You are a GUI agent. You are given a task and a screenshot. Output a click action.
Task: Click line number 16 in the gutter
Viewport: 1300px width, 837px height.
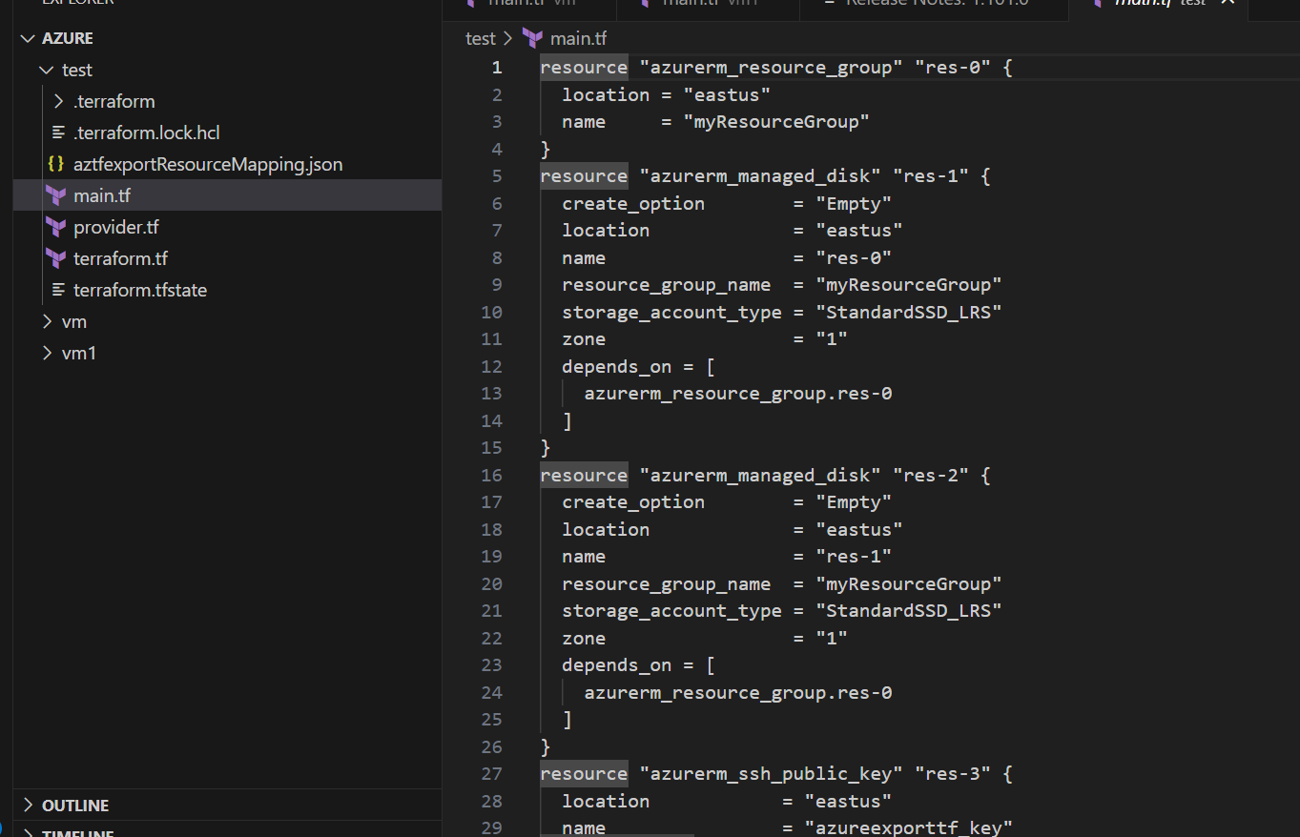(x=491, y=475)
